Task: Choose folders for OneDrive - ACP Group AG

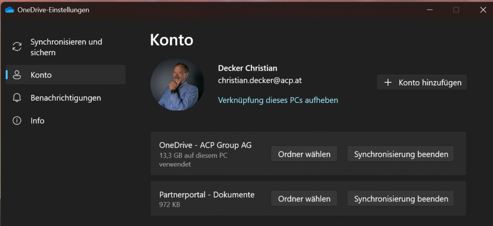Action: [304, 154]
